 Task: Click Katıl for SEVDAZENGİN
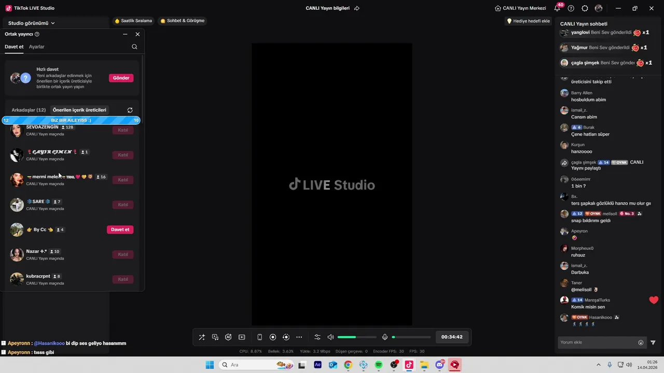[123, 130]
